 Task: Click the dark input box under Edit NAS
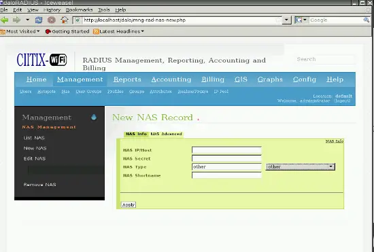(66, 170)
